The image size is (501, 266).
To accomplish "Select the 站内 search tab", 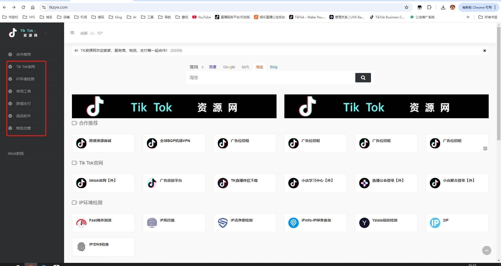I will tap(245, 67).
